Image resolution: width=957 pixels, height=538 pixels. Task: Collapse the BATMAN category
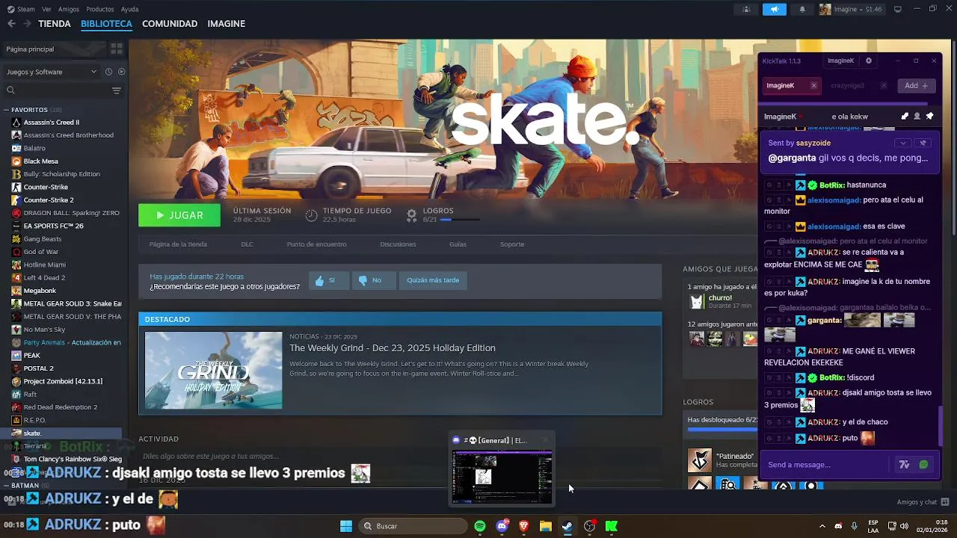coord(6,485)
